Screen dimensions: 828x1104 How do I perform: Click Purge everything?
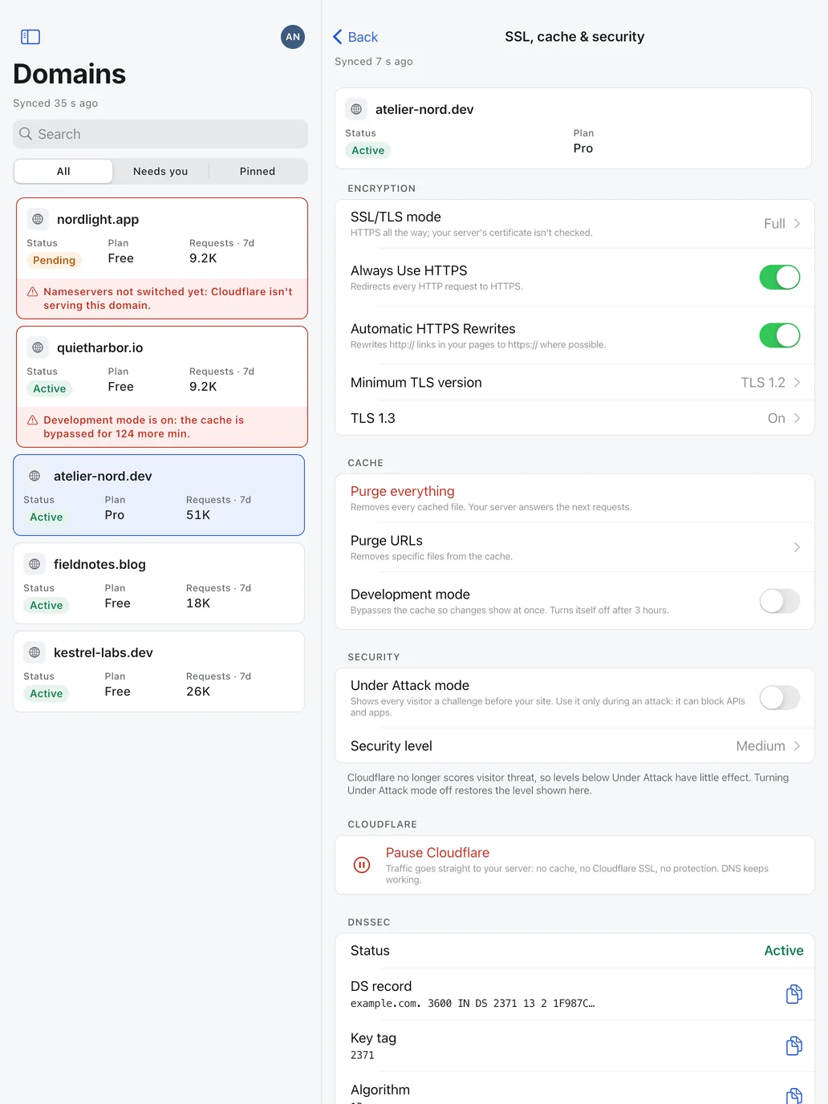click(x=403, y=491)
